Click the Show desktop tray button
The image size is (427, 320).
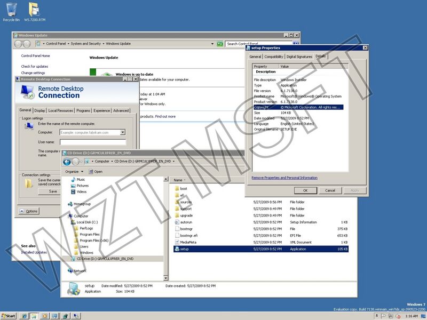[423, 316]
